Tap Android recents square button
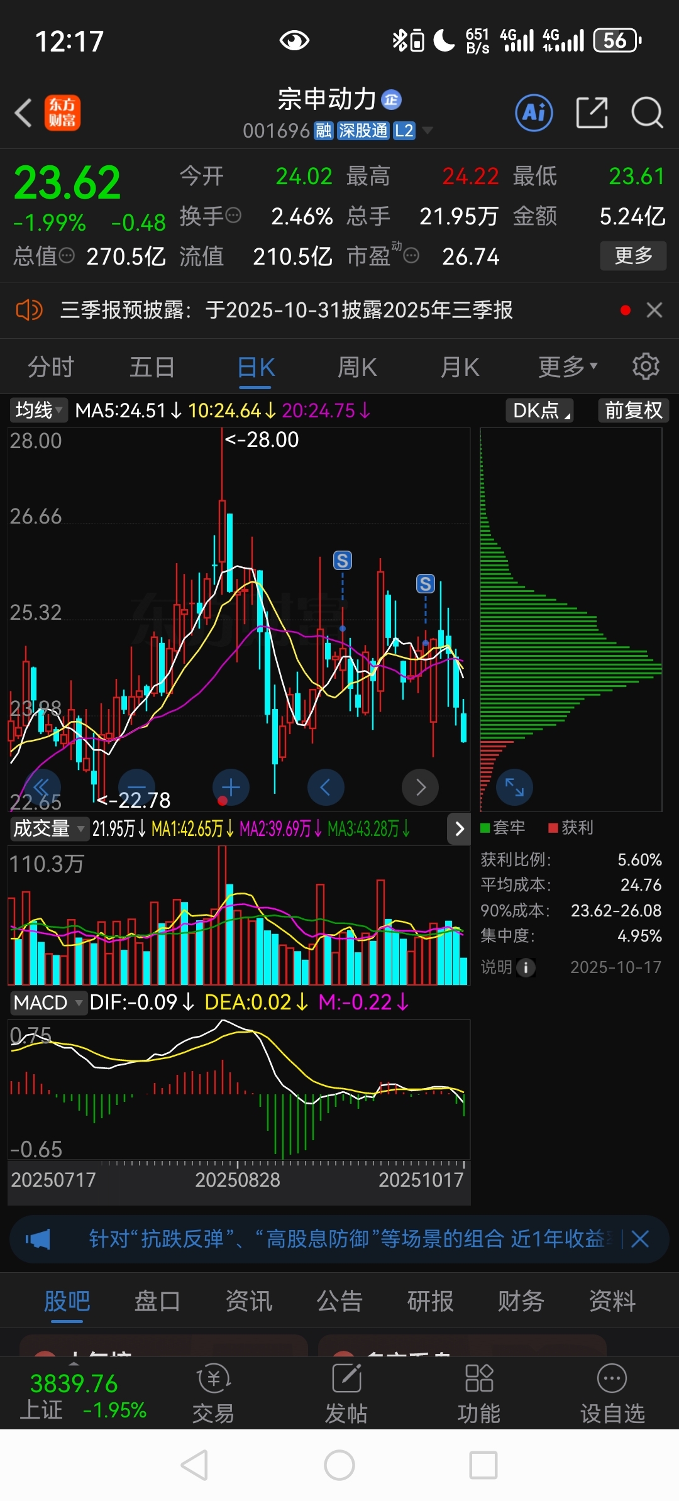This screenshot has width=679, height=1501. point(483,1465)
